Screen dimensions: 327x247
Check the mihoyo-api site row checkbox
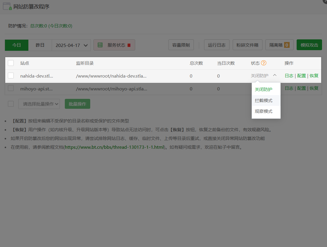click(x=11, y=88)
